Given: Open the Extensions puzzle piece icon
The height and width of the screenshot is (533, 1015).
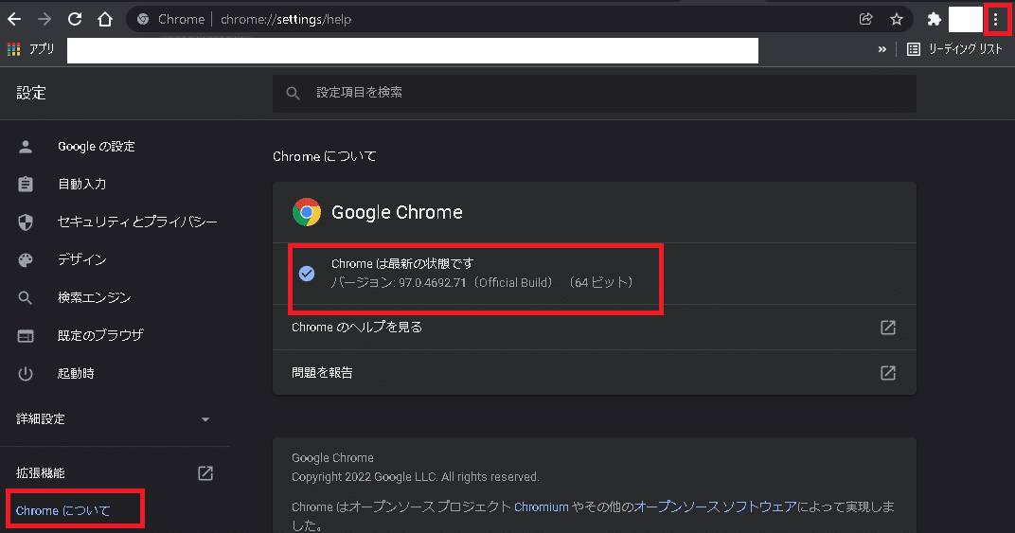Looking at the screenshot, I should pyautogui.click(x=934, y=20).
